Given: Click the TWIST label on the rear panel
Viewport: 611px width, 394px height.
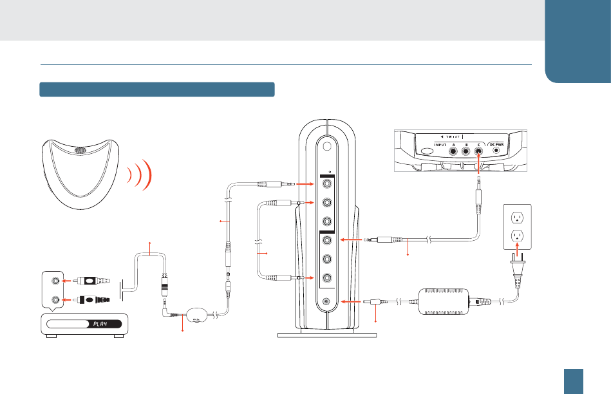Looking at the screenshot, I should [453, 136].
